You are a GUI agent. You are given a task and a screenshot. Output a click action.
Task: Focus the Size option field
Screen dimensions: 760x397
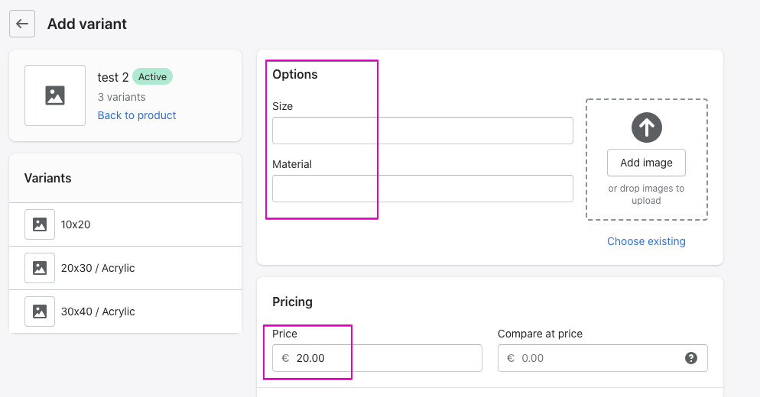422,131
